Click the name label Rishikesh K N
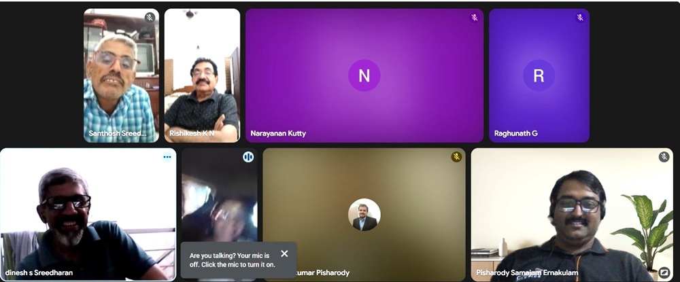 (x=192, y=133)
